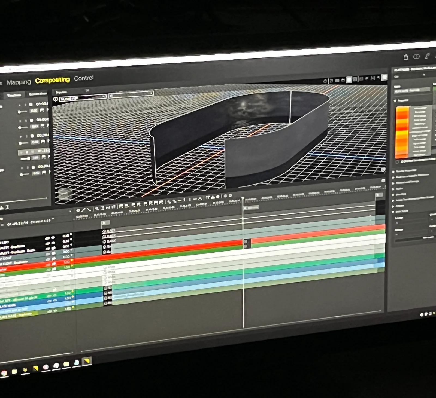Click the Compositing tab

[x=52, y=80]
